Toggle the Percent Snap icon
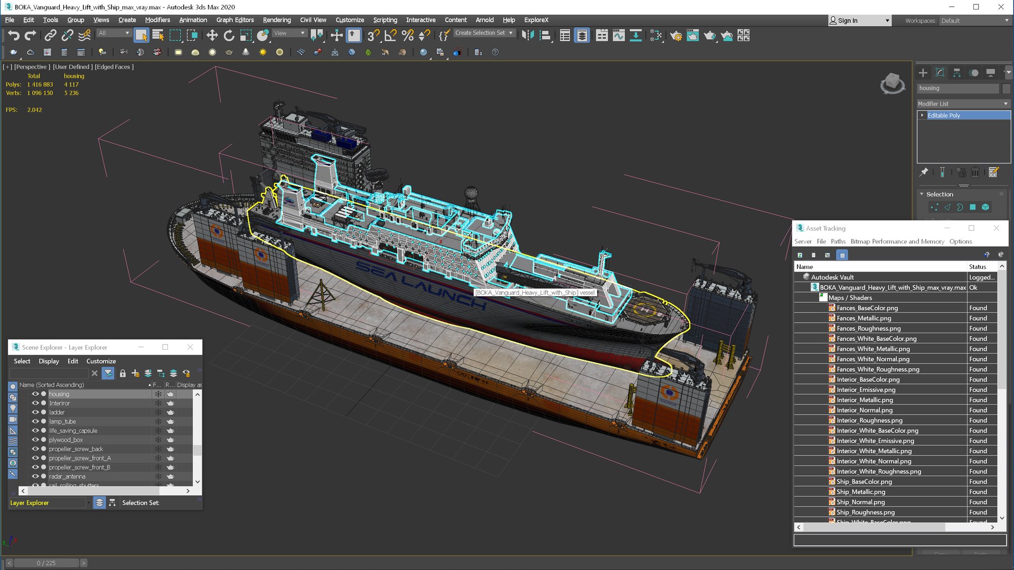 [x=407, y=35]
